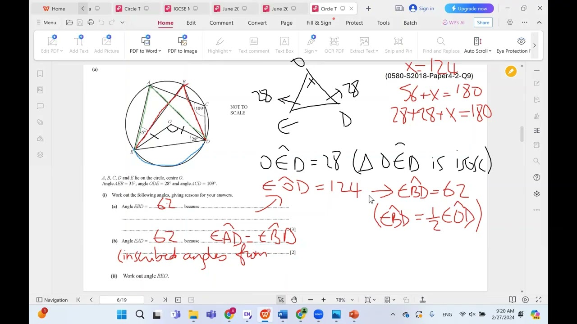Screen dimensions: 577x324
Task: Zoom out with the minus button
Action: [311, 300]
